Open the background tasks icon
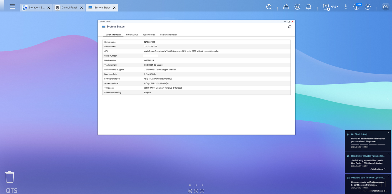 286,7
